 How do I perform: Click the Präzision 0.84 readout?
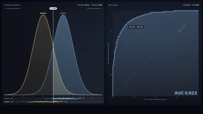97,5
